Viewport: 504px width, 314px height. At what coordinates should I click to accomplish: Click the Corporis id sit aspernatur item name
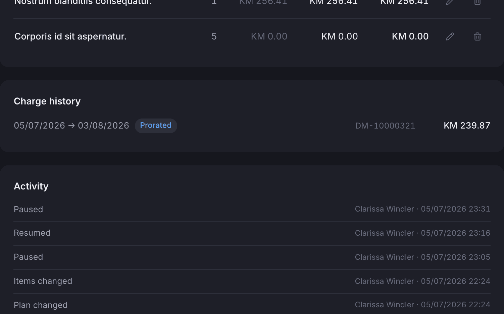click(70, 36)
